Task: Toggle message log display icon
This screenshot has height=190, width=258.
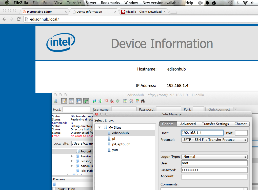Action: [x=64, y=101]
